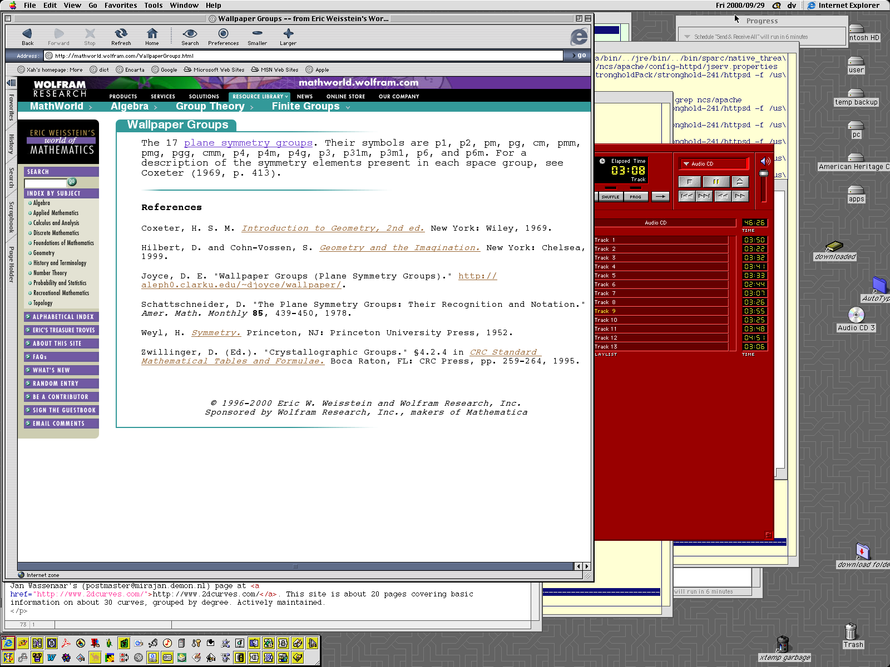Toggle PROG mode in CD player
Viewport: 890px width, 667px height.
coord(635,197)
